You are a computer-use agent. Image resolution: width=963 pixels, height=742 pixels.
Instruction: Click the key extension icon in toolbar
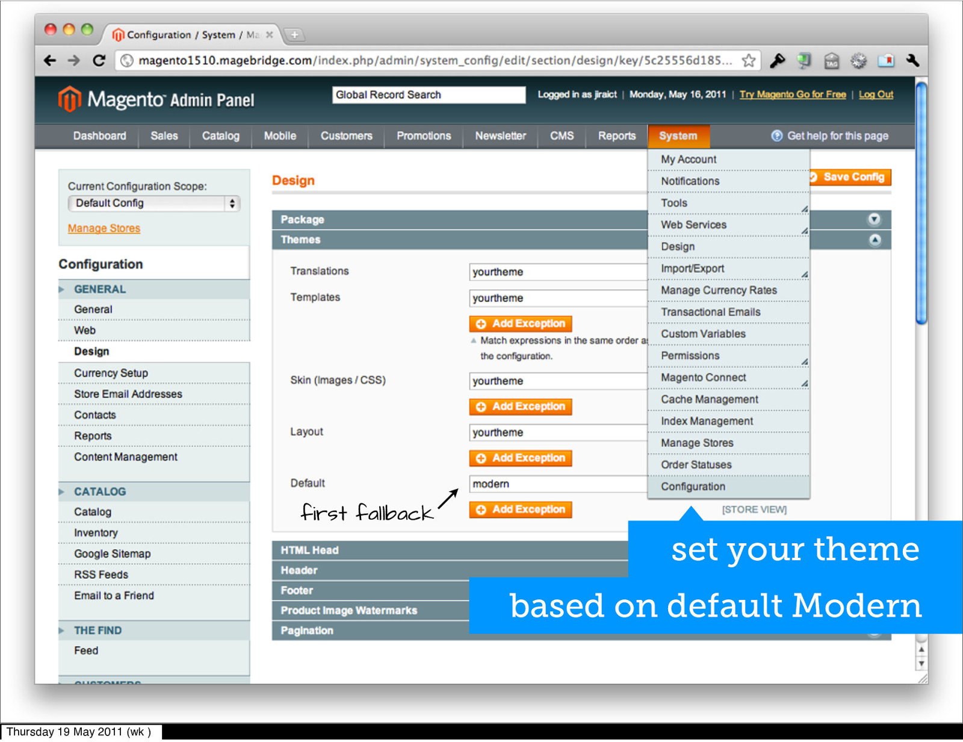pos(777,60)
